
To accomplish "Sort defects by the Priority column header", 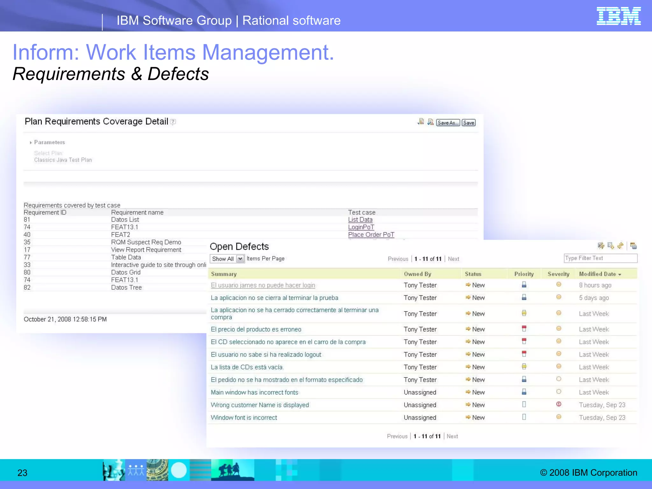I will pos(524,274).
